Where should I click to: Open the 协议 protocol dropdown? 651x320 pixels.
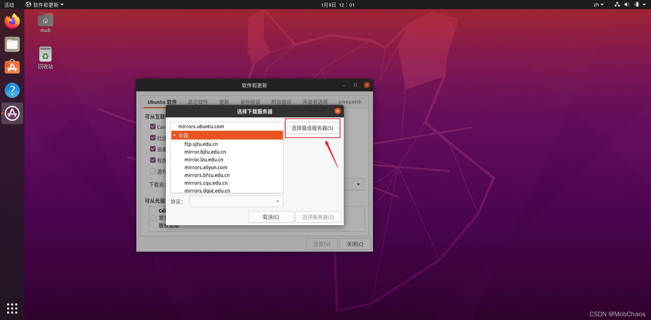click(x=237, y=201)
